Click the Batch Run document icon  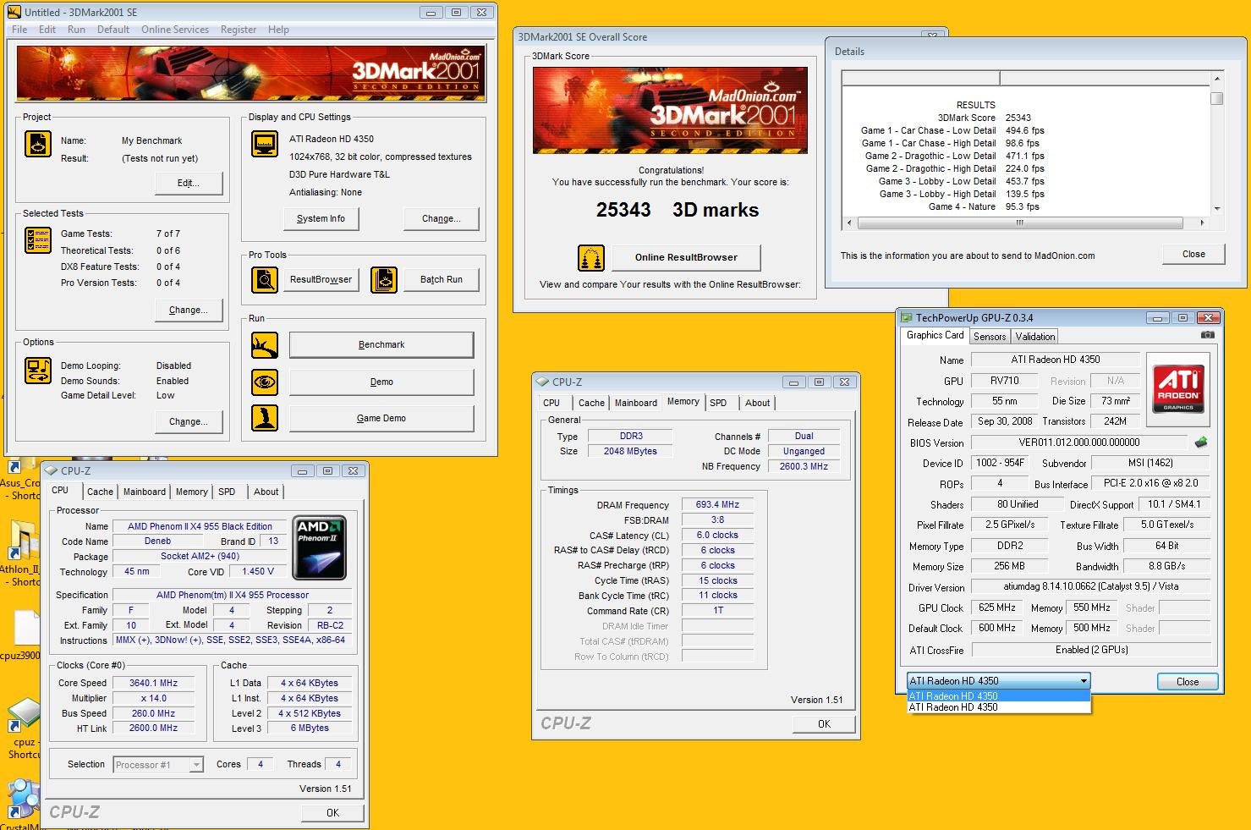point(384,280)
